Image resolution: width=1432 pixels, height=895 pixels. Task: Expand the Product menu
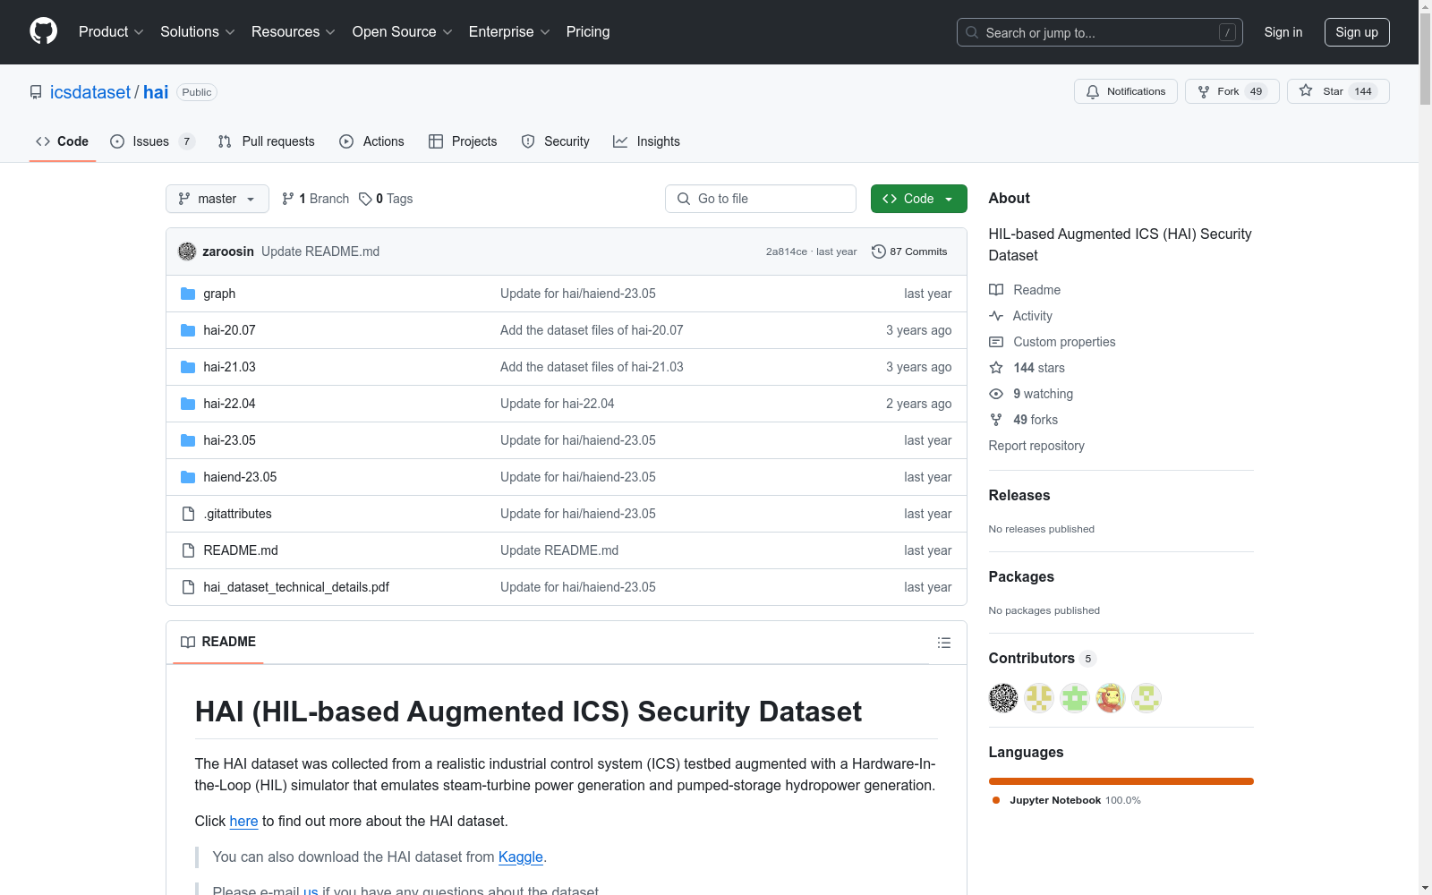pos(111,31)
